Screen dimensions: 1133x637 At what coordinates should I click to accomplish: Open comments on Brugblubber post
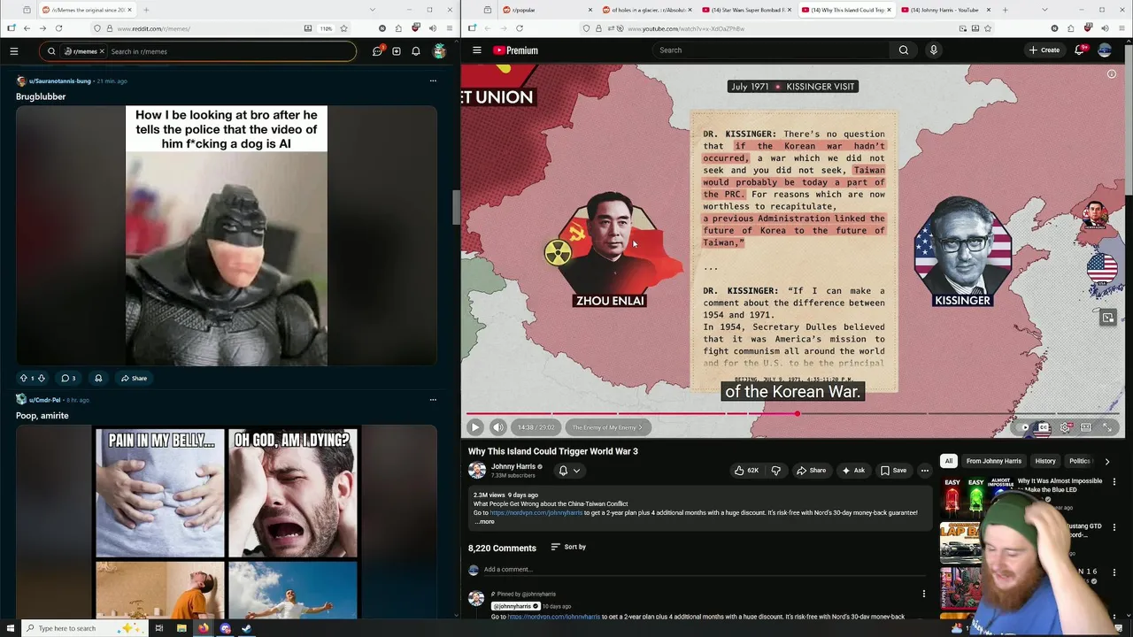pos(68,378)
